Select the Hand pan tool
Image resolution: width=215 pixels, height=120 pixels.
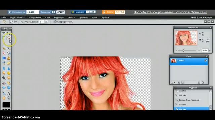4,98
